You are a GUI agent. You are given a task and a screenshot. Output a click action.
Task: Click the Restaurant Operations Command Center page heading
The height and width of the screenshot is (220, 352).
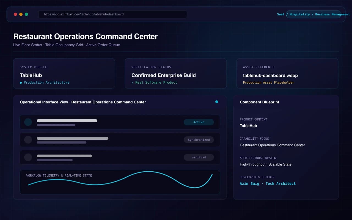(86, 36)
